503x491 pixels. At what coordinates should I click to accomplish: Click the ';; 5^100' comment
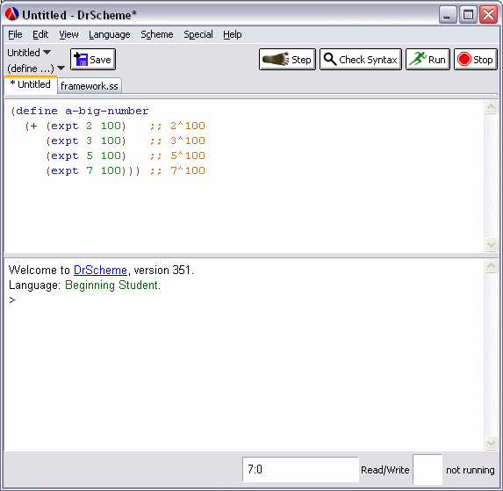click(177, 155)
